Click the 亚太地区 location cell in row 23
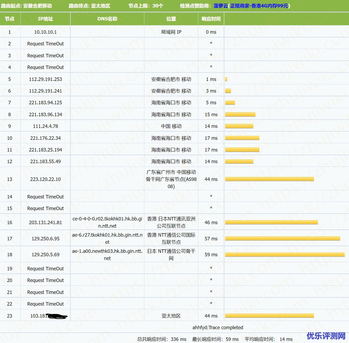 171,316
